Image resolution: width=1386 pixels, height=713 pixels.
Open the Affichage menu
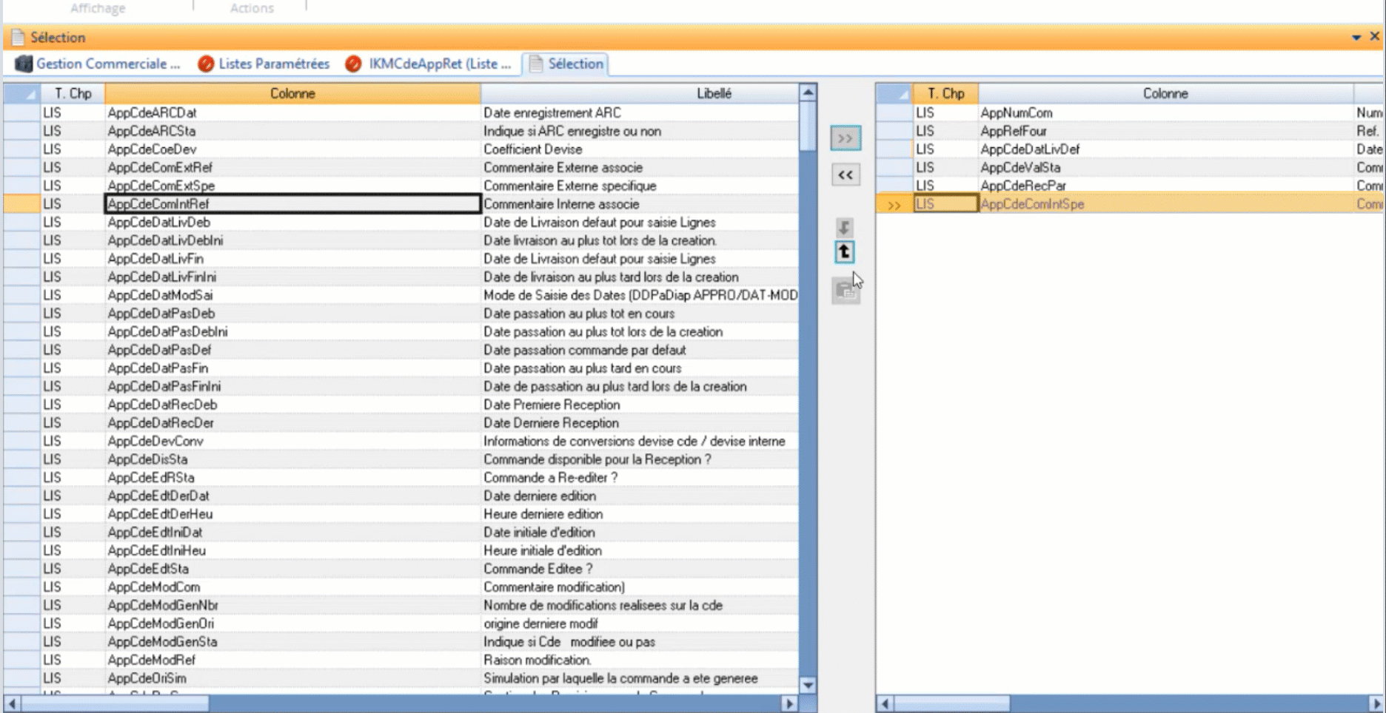[98, 8]
